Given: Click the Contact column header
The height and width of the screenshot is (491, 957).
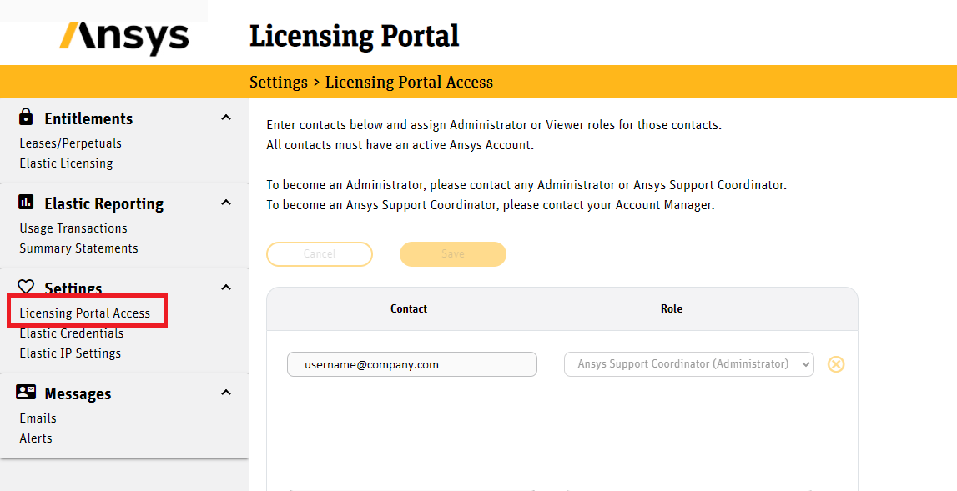Looking at the screenshot, I should (409, 308).
